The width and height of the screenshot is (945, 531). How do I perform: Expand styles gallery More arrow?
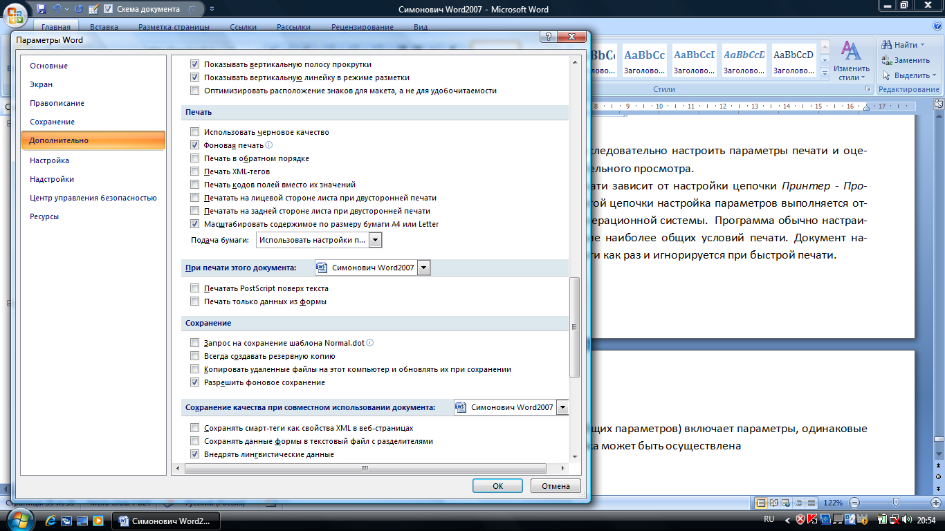[x=825, y=75]
